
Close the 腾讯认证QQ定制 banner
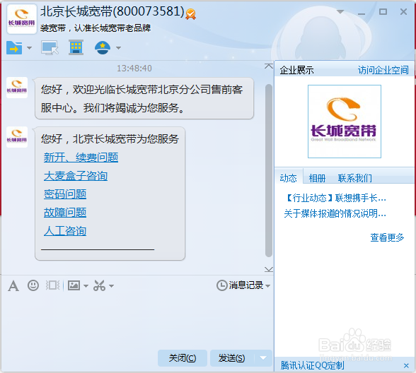tap(406, 366)
